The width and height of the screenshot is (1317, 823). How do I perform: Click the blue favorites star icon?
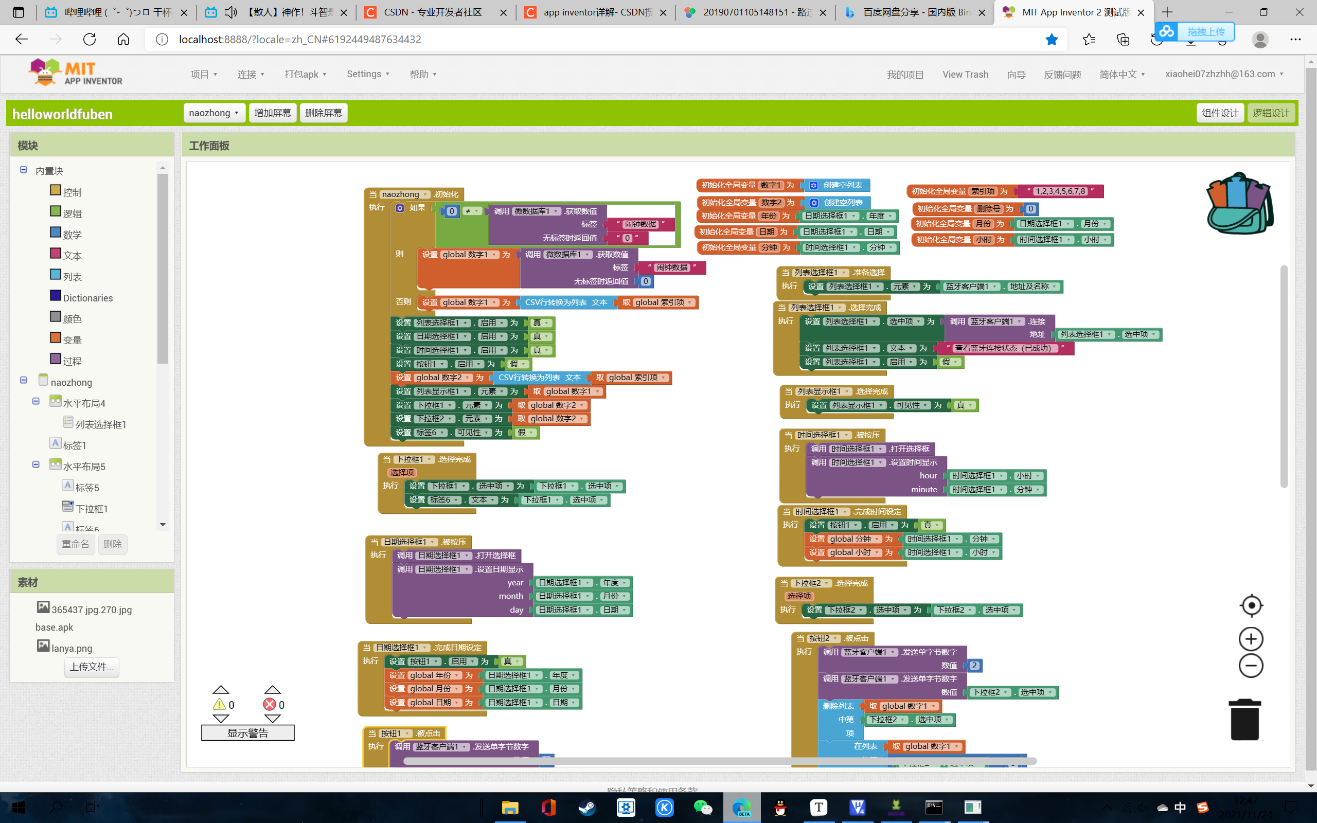click(1052, 39)
